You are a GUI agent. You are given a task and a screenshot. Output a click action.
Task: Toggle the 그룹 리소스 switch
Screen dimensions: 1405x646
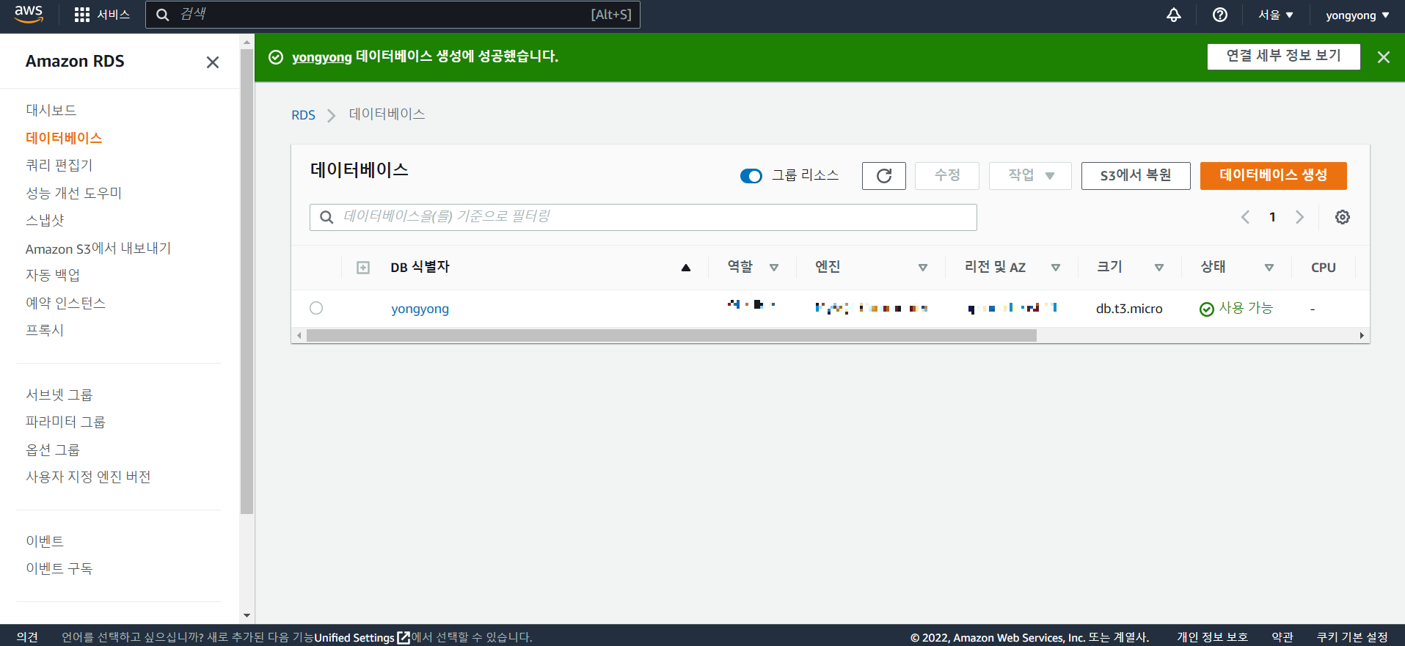[x=751, y=176]
